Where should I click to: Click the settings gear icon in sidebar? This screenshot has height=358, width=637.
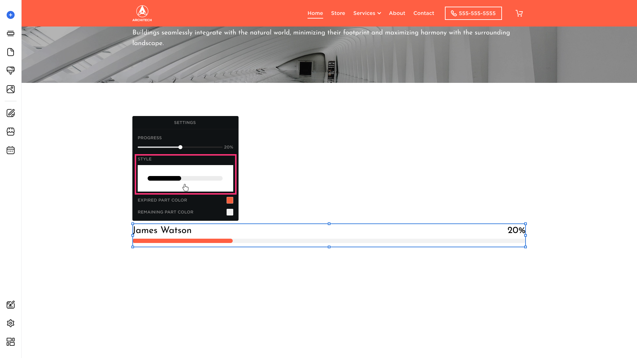[11, 323]
